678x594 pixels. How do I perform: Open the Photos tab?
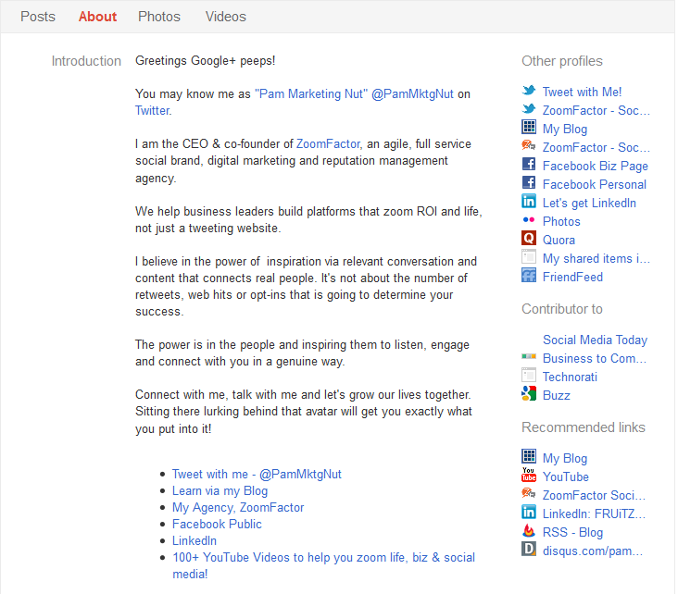(159, 17)
